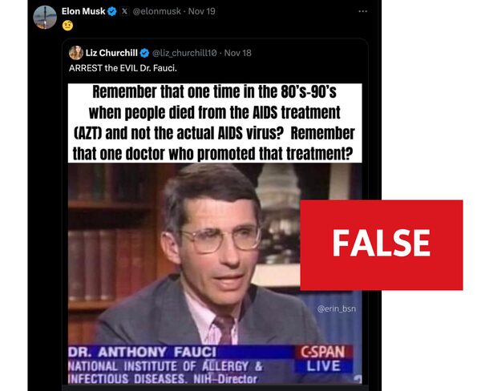The width and height of the screenshot is (481, 391).
Task: Click Liz Churchill's verified badge
Action: tap(144, 53)
